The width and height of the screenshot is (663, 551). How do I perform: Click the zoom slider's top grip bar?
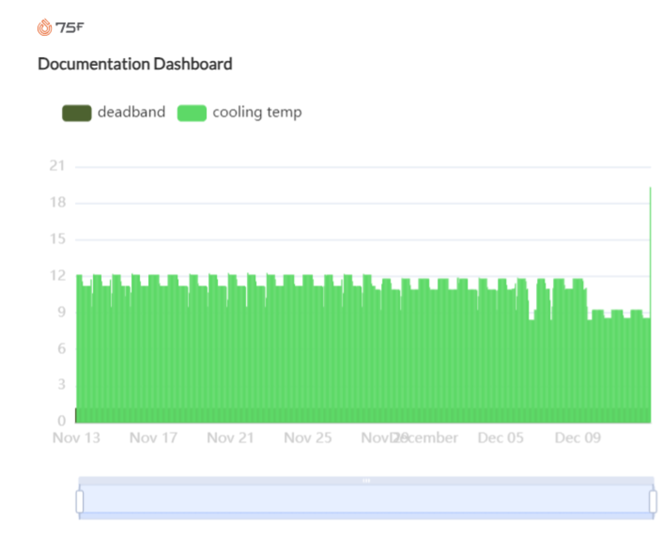click(366, 481)
